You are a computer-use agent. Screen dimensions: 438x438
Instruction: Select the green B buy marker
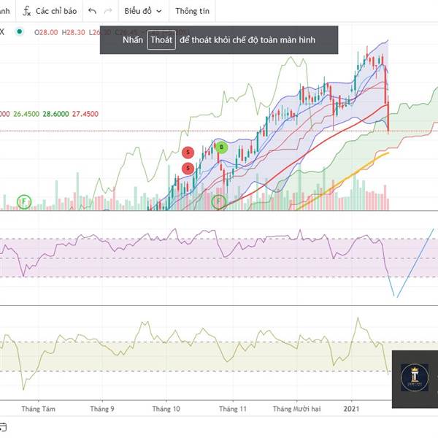pyautogui.click(x=221, y=147)
